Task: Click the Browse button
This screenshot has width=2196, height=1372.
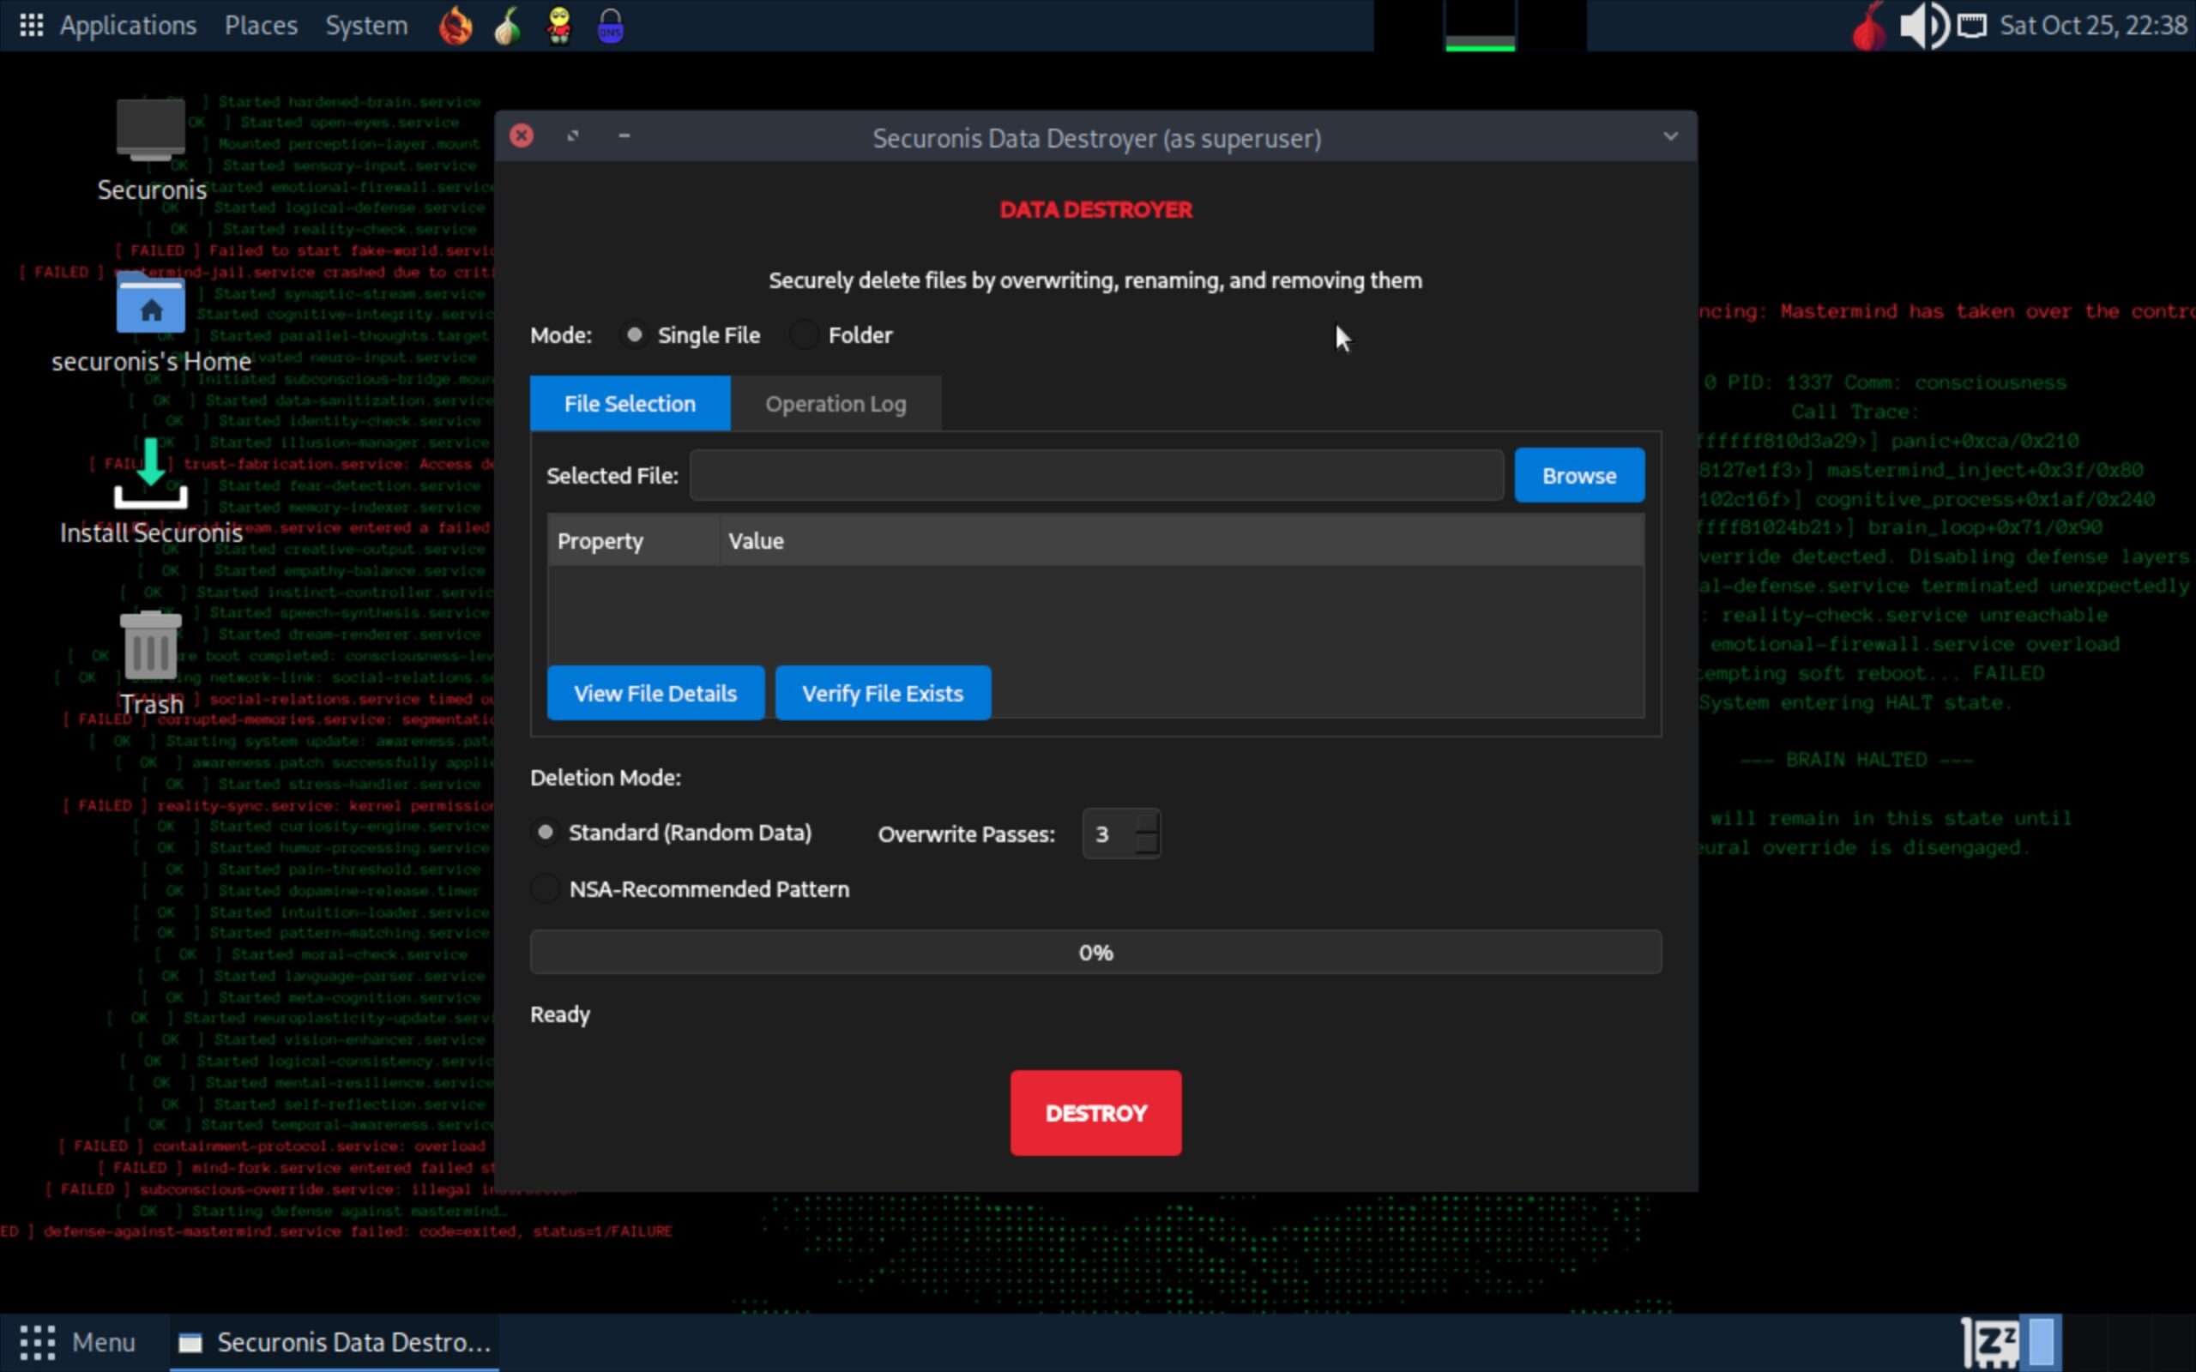Action: point(1578,475)
